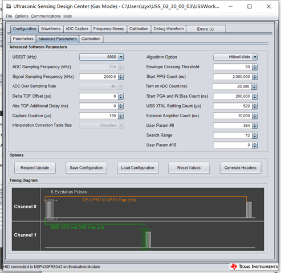The image size is (281, 273).
Task: Click the '8000 UPS and DNS Gap (µs)' label
Action: (77, 227)
